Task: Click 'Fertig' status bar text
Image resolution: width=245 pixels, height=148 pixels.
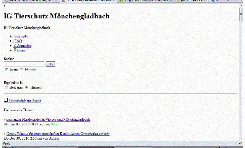Action: pos(7,143)
